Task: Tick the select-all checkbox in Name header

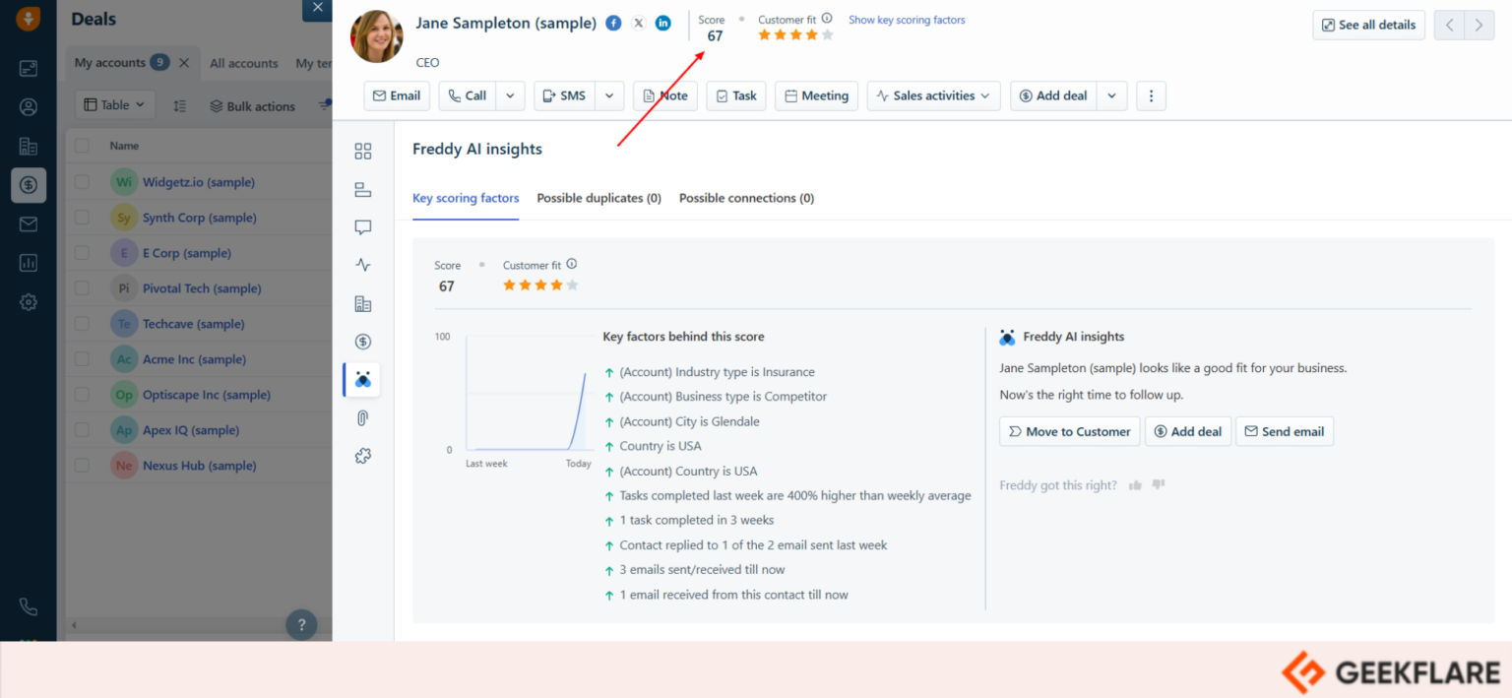Action: click(82, 146)
